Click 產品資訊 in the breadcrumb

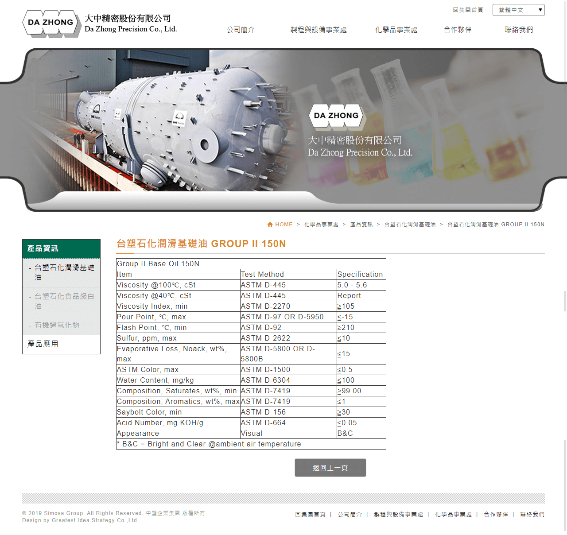361,225
